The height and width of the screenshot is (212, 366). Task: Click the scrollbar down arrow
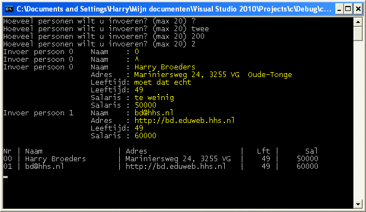358,204
